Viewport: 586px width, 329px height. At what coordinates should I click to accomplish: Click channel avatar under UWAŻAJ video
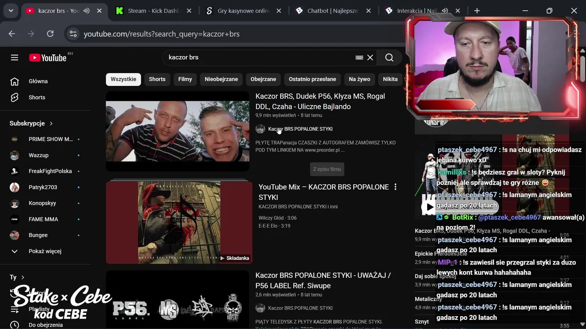(260, 308)
